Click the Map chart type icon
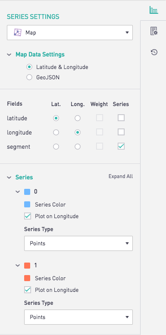Viewport: 166px width, 335px height. coord(18,32)
